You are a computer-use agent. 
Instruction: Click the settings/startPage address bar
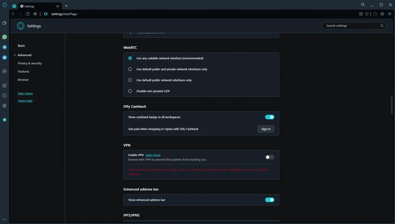point(64,14)
